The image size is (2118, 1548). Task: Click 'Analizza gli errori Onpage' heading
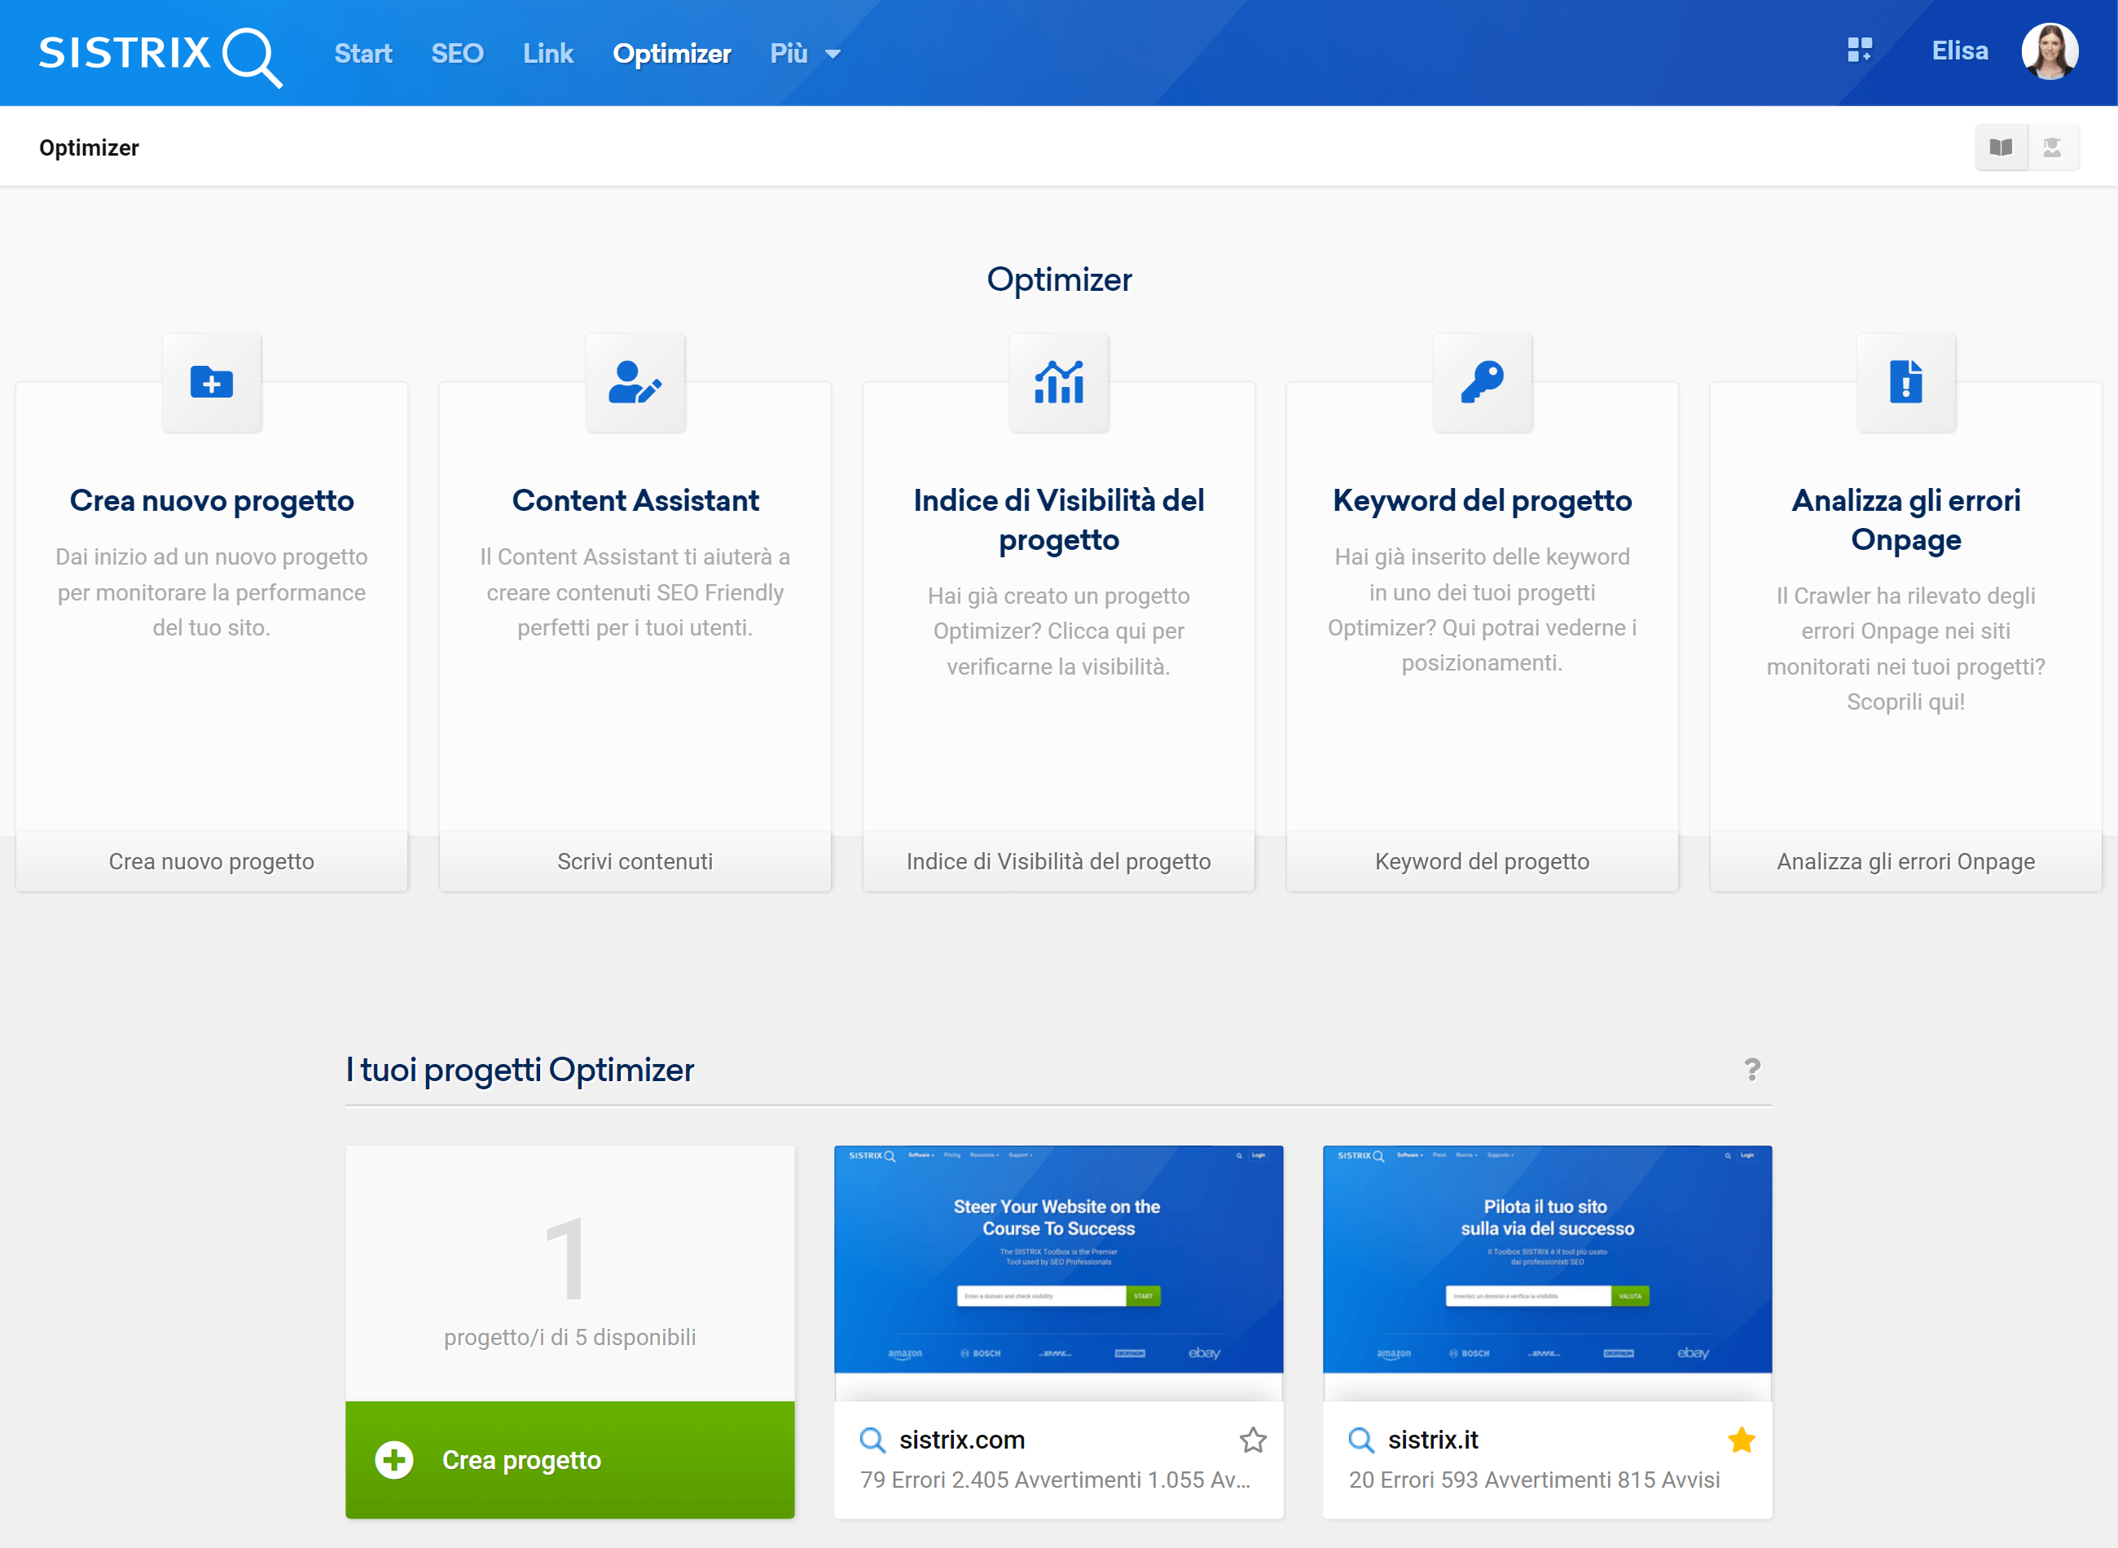point(1905,520)
